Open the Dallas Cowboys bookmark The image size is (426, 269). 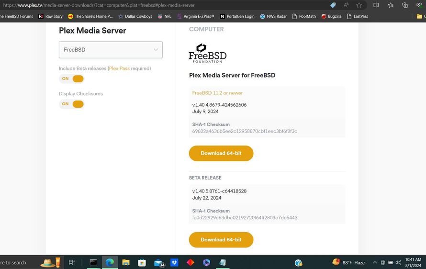[x=135, y=16]
